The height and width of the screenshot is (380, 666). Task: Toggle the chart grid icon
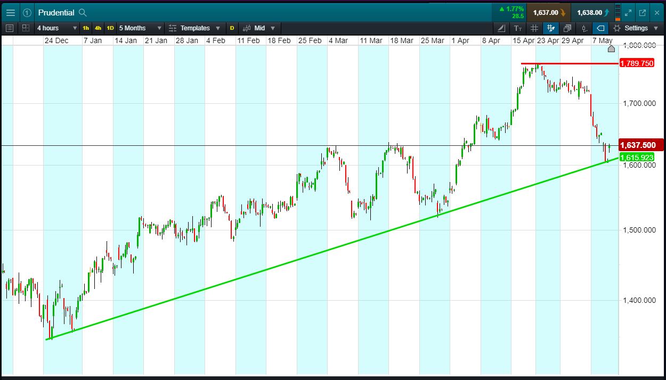(534, 28)
